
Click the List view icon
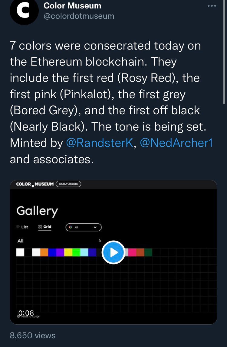click(x=18, y=227)
